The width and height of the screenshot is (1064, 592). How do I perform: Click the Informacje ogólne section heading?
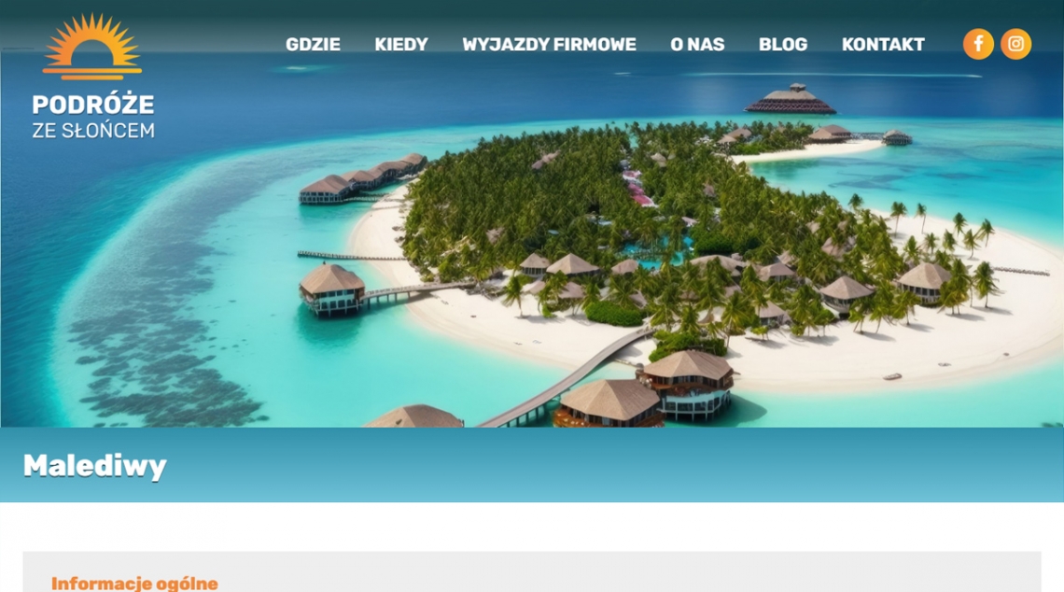(134, 584)
